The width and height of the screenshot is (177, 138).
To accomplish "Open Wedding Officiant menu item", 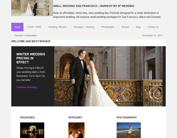I will (57, 27).
